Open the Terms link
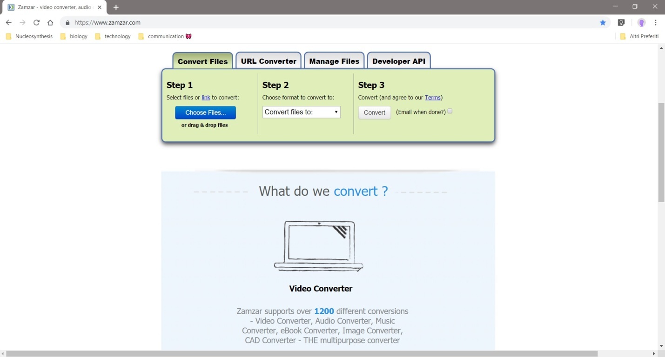The image size is (665, 357). [x=432, y=98]
